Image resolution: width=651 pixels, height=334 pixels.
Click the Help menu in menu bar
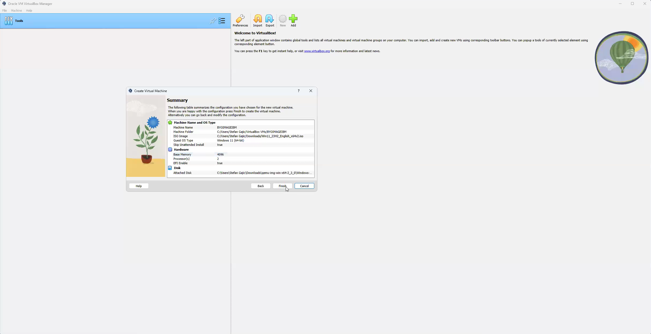pos(29,10)
